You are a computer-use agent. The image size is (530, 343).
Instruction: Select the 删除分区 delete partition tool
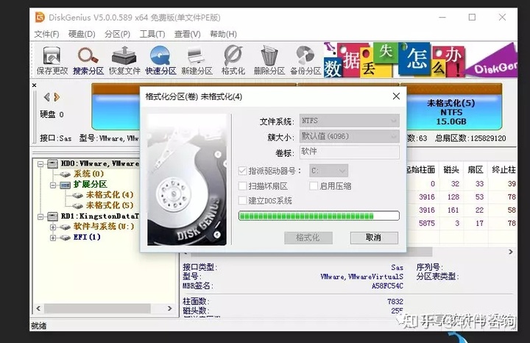tap(269, 60)
